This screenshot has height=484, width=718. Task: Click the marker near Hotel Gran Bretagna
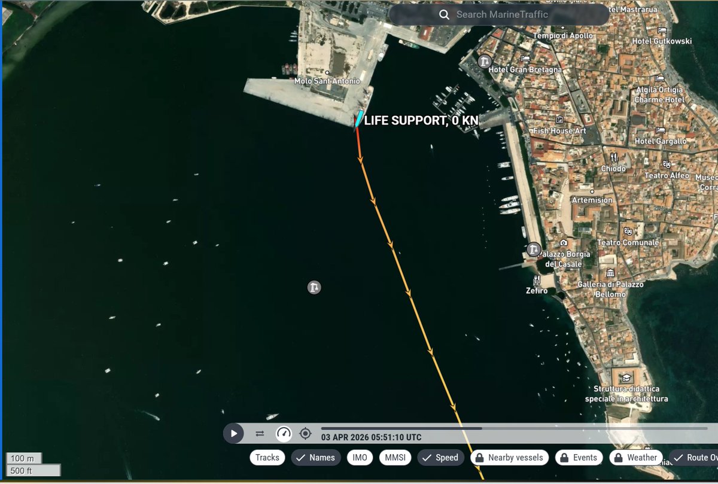484,61
